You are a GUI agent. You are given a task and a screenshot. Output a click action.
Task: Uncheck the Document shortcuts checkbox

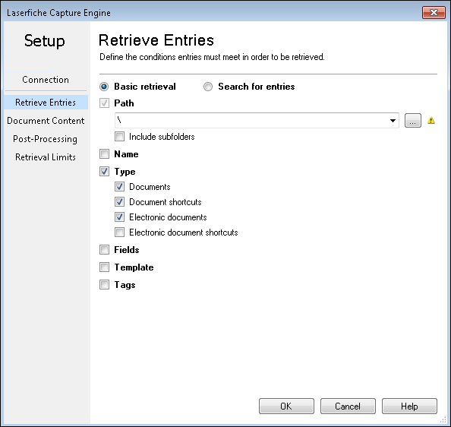120,201
